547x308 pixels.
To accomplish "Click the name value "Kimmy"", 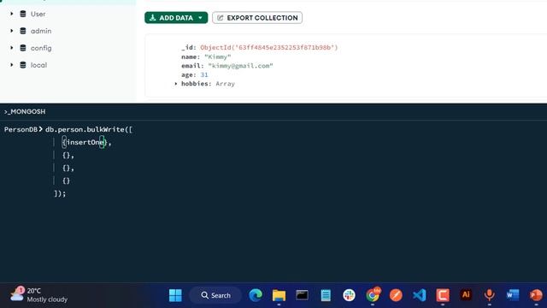I will [218, 56].
